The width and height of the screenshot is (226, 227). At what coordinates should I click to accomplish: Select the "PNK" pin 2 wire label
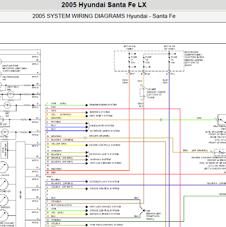coord(53,107)
